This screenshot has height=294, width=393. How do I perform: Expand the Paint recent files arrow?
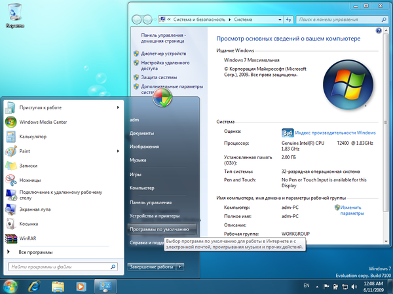118,151
